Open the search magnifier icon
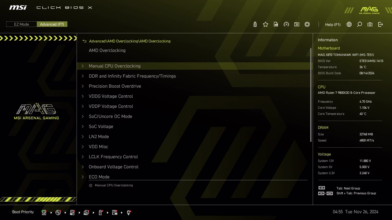This screenshot has width=392, height=220. tap(360, 24)
